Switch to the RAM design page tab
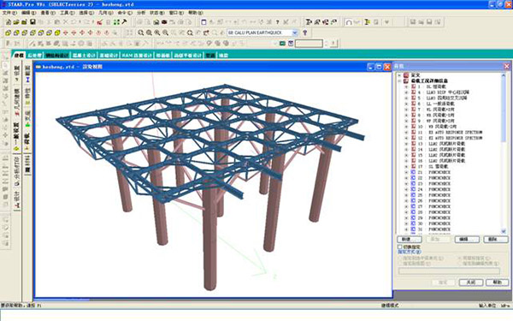 click(137, 56)
